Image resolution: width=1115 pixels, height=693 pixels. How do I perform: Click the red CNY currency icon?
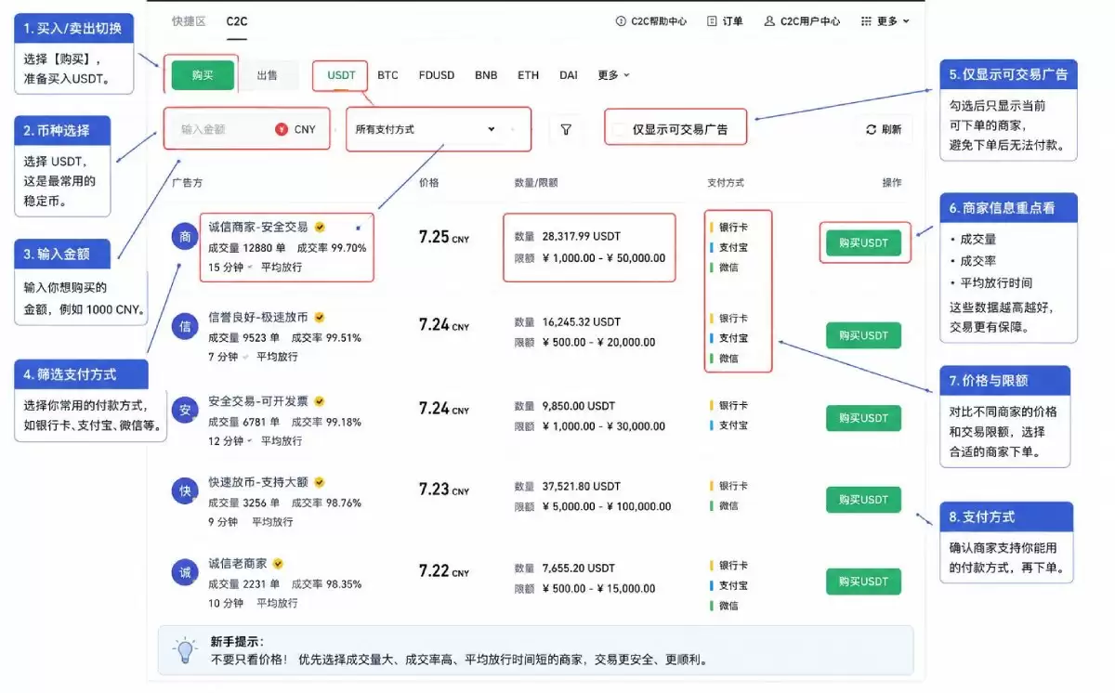(x=282, y=129)
